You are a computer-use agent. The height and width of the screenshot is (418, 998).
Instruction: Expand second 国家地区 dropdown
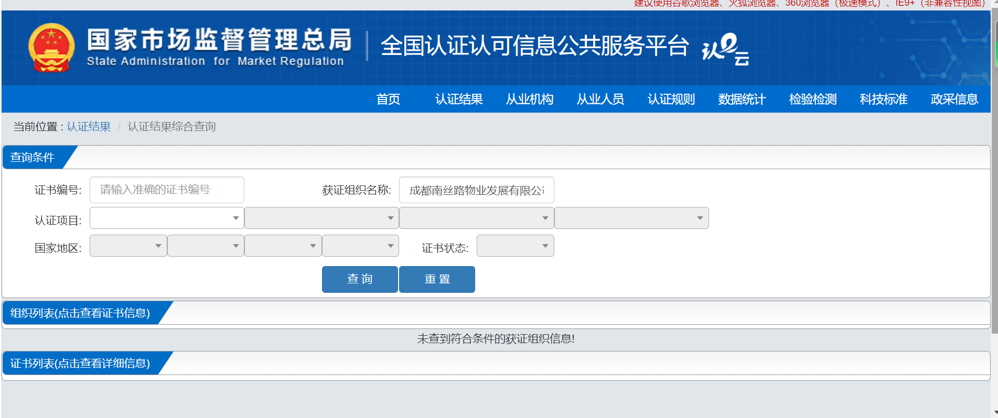coord(206,246)
